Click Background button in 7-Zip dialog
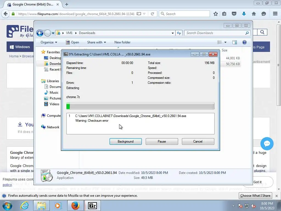The height and width of the screenshot is (211, 281). [125, 141]
